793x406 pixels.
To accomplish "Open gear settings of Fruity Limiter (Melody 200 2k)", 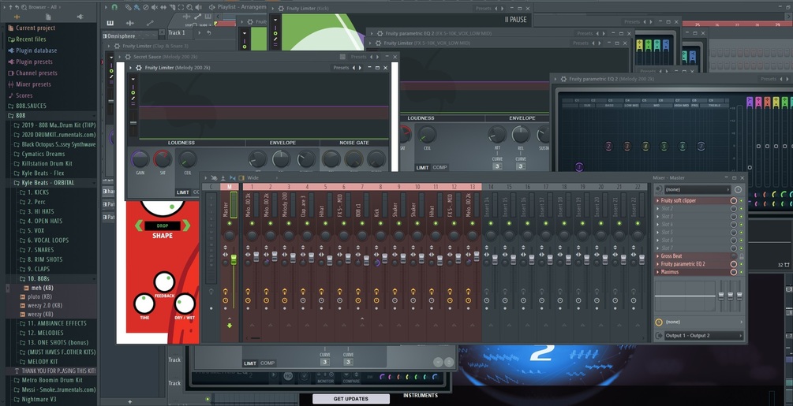I will [139, 68].
